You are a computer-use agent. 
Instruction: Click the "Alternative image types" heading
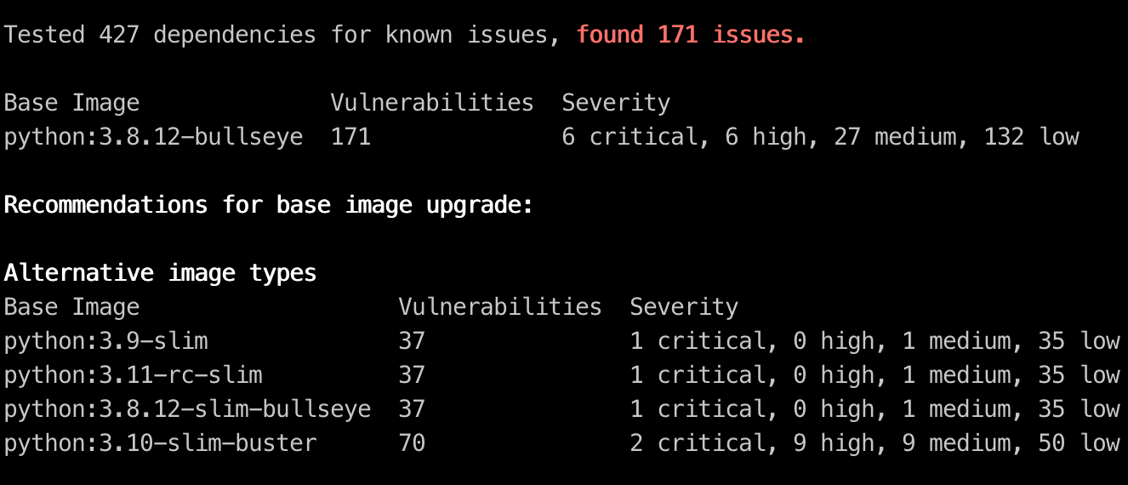coord(160,273)
